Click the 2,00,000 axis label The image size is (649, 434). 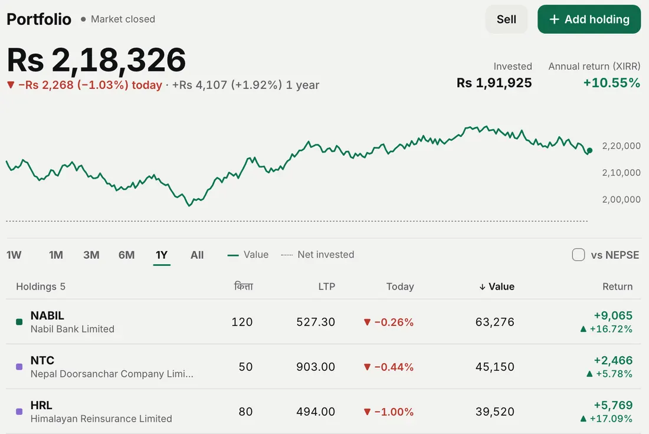(621, 199)
